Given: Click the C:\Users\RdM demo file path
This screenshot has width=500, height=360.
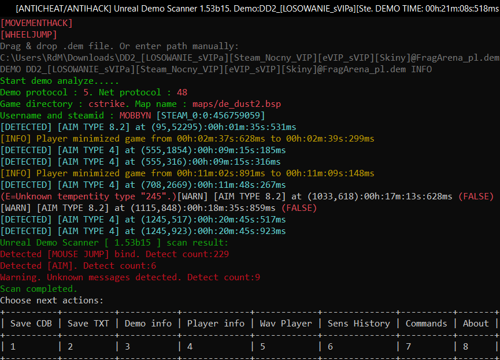Looking at the screenshot, I should click(250, 58).
